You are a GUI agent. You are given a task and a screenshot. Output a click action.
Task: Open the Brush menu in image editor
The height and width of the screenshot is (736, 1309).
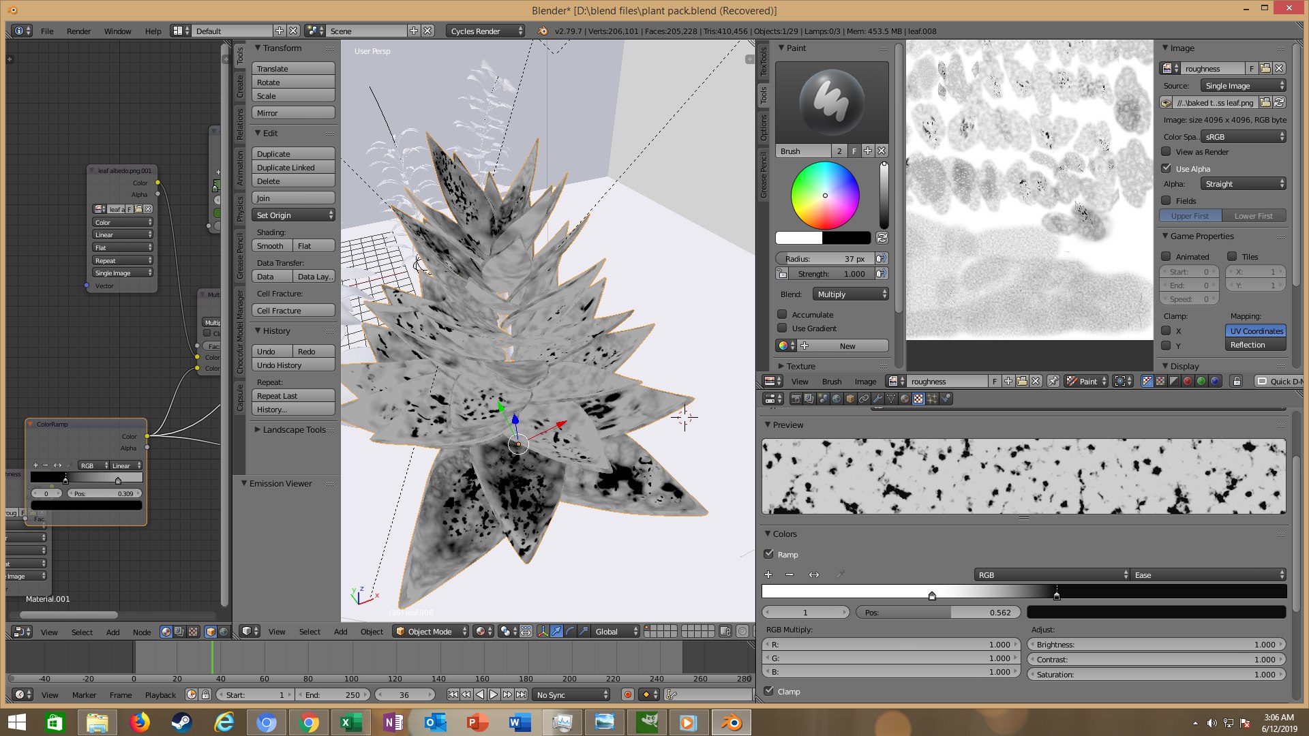[x=831, y=382]
